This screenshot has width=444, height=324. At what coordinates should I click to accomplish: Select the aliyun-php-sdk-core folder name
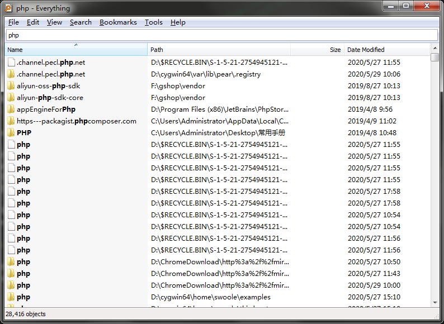[50, 98]
